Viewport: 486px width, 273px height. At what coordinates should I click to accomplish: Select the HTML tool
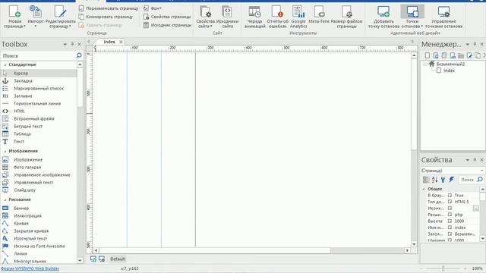pos(39,111)
